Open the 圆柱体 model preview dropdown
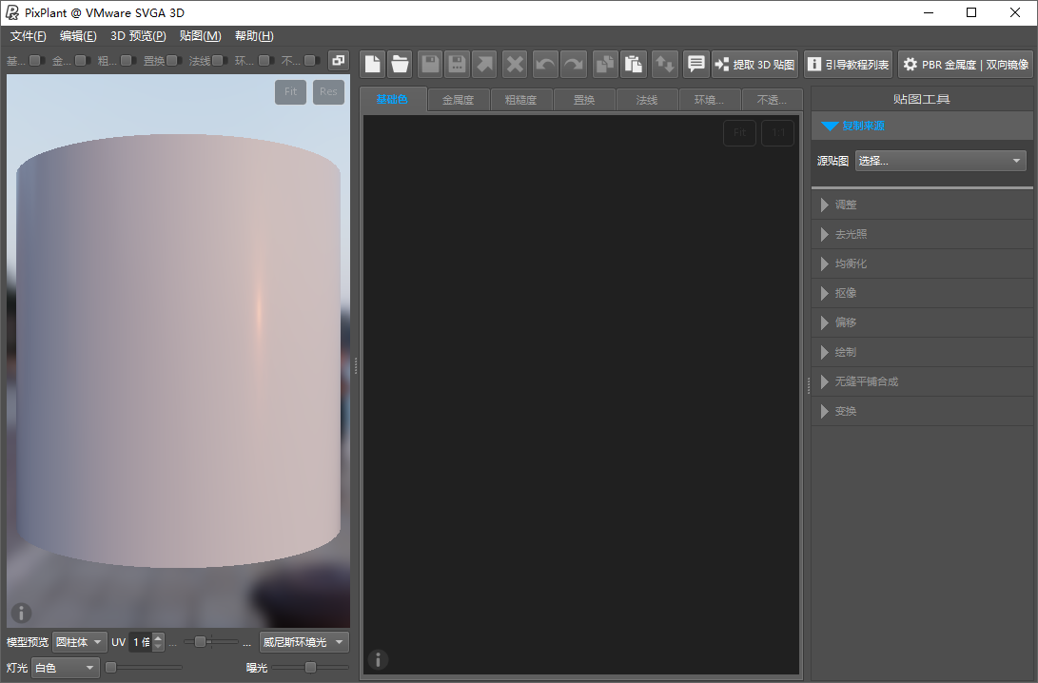 coord(79,642)
